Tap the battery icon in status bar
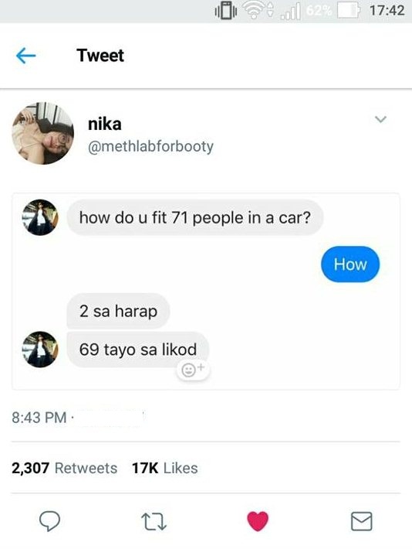This screenshot has height=549, width=412. pyautogui.click(x=349, y=10)
